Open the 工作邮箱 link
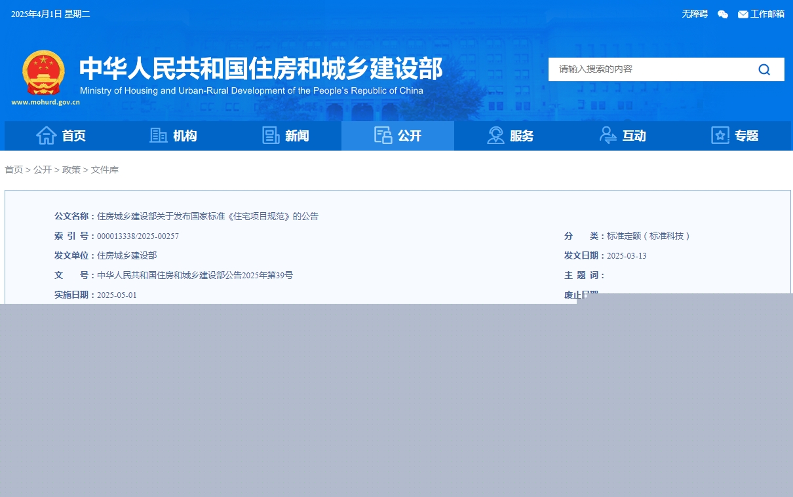The image size is (793, 497). (x=767, y=14)
